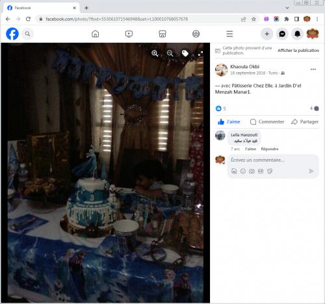Open the Groups icon
The height and width of the screenshot is (304, 325).
[x=196, y=34]
